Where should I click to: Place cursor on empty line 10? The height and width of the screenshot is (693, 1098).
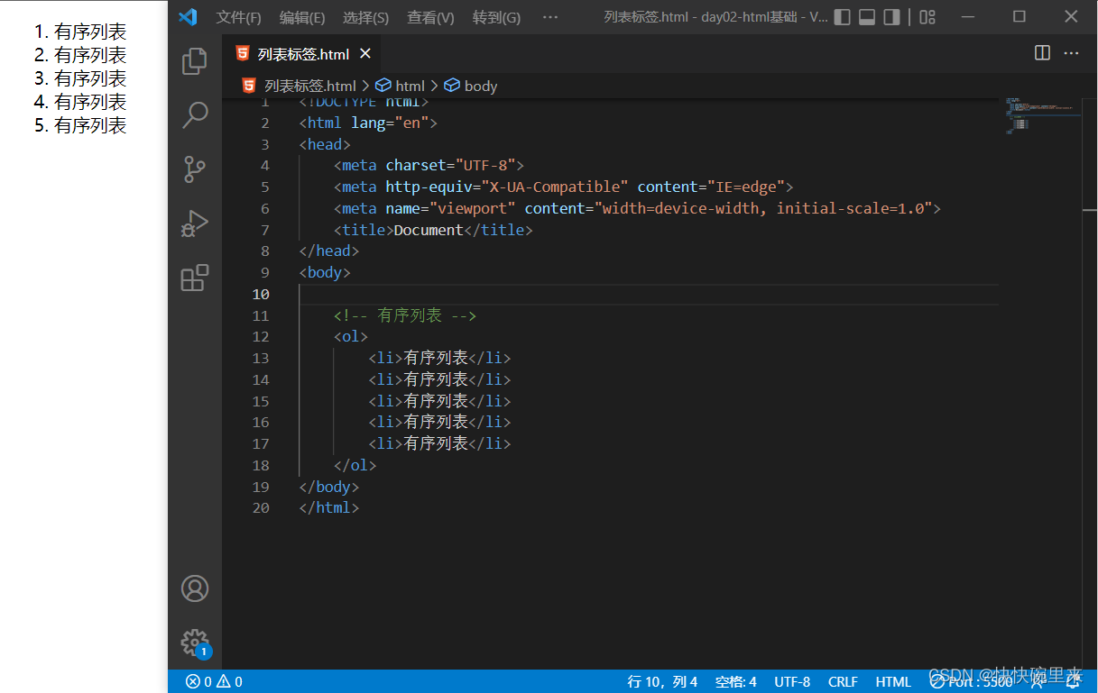(649, 294)
